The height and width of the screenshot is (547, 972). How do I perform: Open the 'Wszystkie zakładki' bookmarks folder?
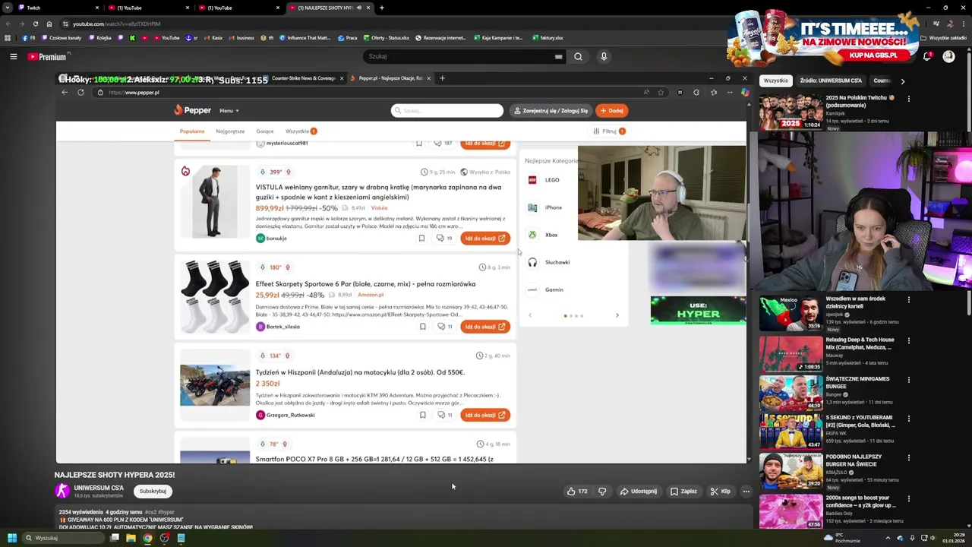(x=942, y=38)
